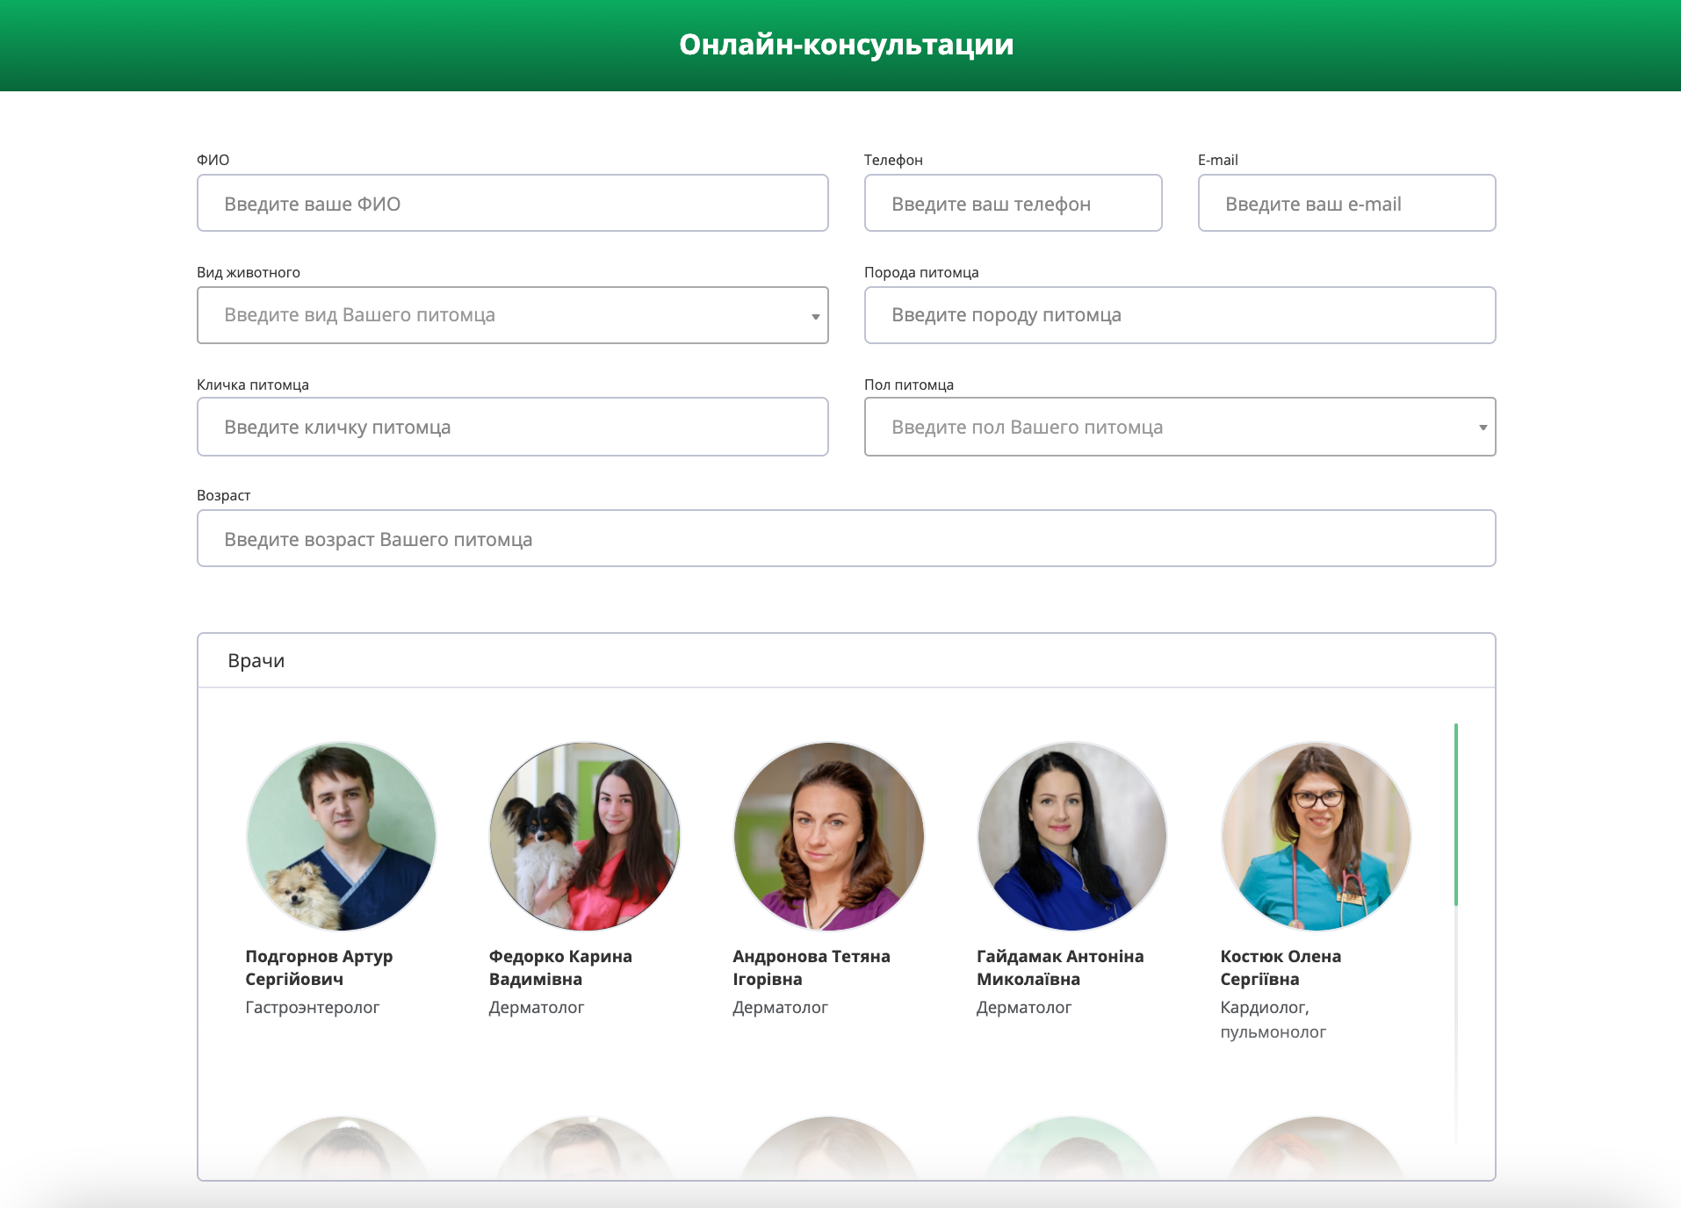Select doctor photo of Подгорнов Артур
Viewport: 1681px width, 1208px height.
coord(342,837)
